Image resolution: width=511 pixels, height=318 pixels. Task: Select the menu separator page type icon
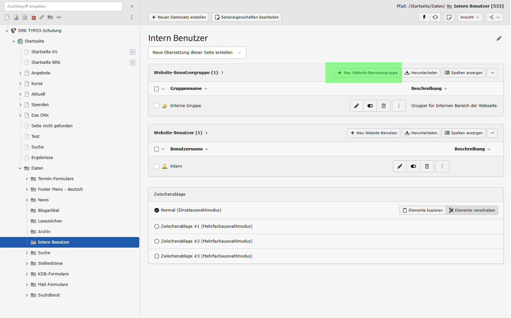59,17
